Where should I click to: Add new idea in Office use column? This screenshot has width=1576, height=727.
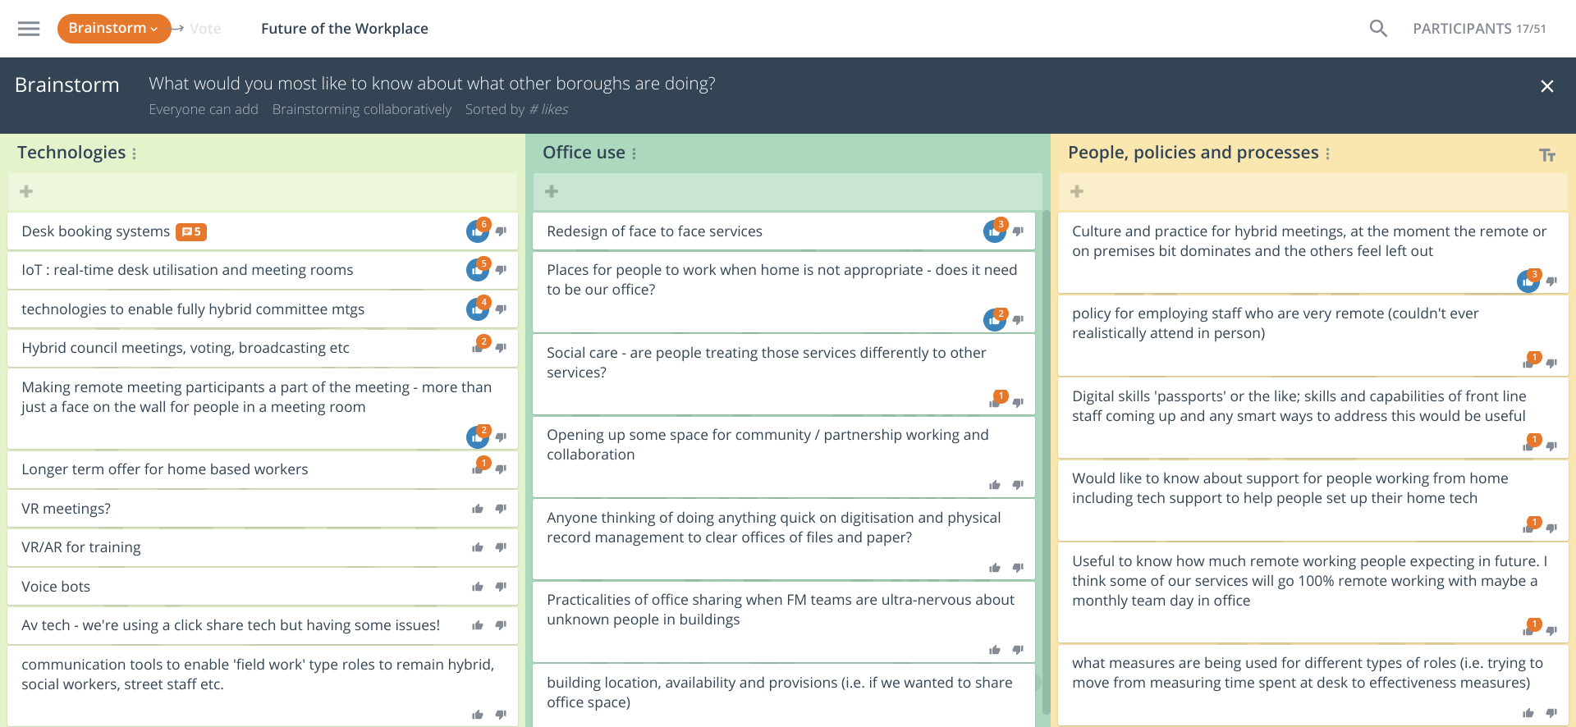pyautogui.click(x=552, y=191)
